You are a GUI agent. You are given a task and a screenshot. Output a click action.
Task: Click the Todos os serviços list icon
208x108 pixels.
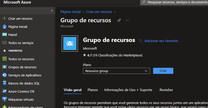[x=5, y=43]
